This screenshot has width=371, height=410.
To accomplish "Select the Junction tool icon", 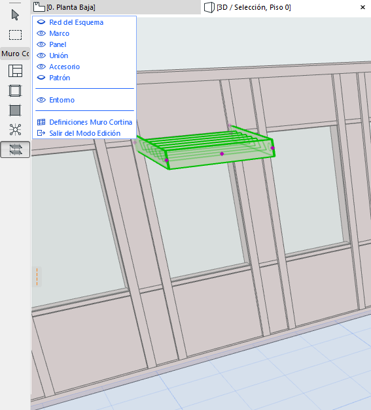I will tap(15, 130).
